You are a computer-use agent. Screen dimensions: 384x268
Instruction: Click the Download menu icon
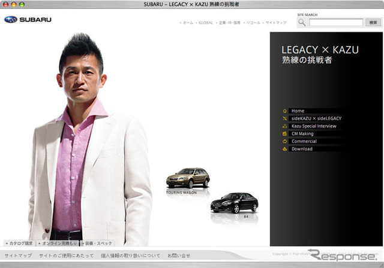[x=284, y=149]
